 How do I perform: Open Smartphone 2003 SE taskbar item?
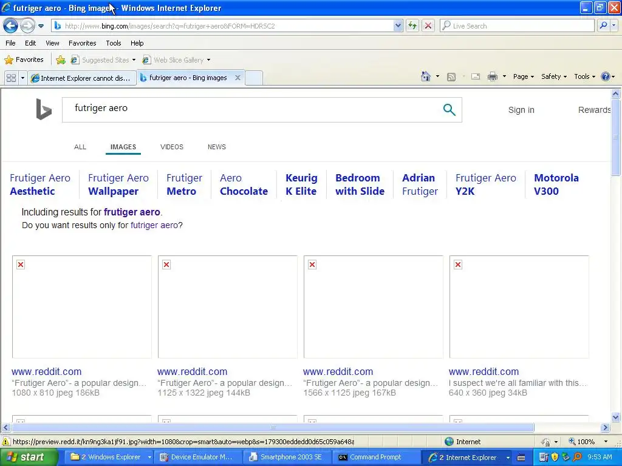287,458
